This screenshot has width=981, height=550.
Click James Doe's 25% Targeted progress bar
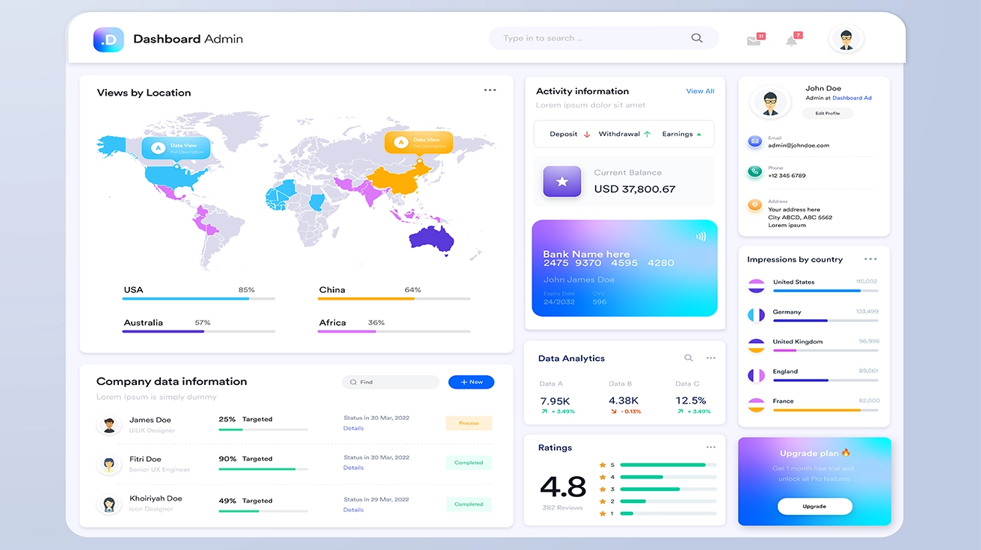[x=263, y=430]
